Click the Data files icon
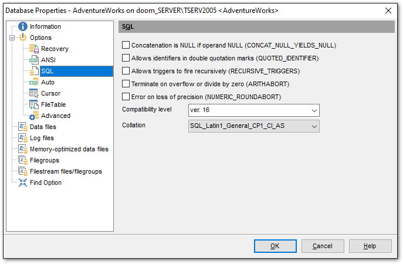Image resolution: width=403 pixels, height=264 pixels. [23, 127]
